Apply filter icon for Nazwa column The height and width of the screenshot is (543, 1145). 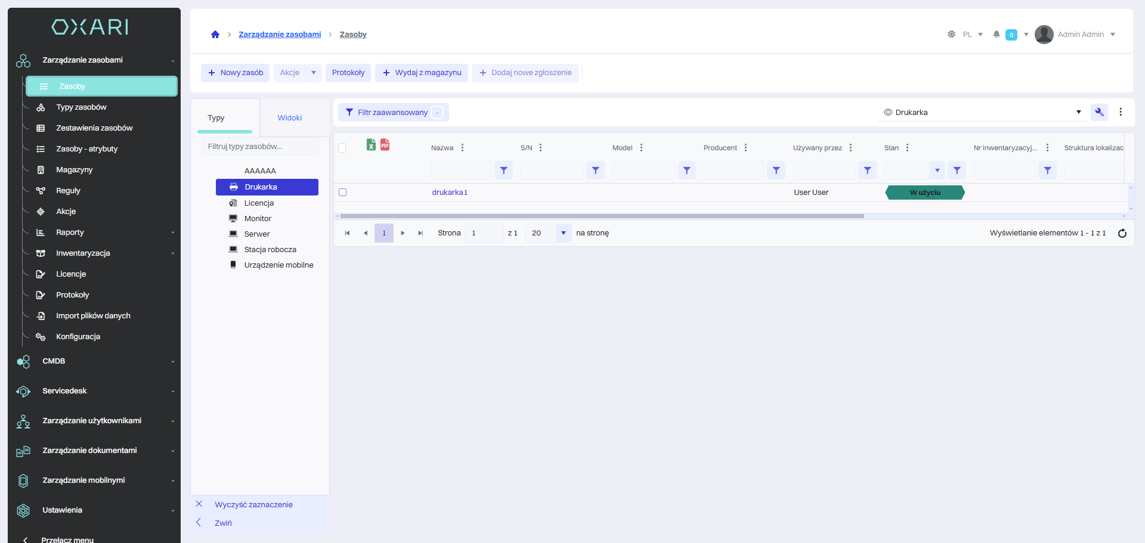pyautogui.click(x=503, y=170)
